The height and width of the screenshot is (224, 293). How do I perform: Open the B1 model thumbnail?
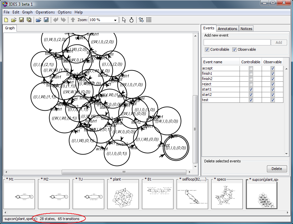tap(158, 193)
